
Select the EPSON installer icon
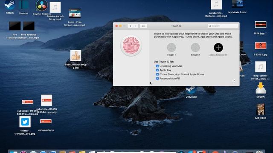(x=261, y=88)
